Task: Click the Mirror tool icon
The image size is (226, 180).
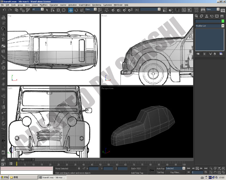Action: pyautogui.click(x=165, y=10)
